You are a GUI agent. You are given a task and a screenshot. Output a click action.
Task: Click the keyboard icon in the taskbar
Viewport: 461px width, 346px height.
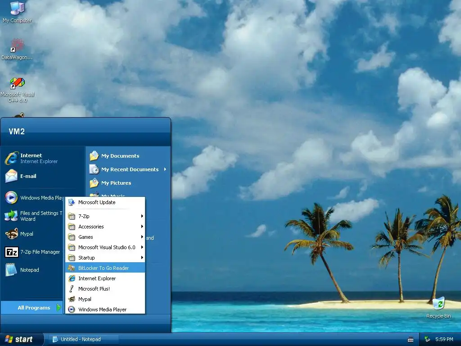click(411, 340)
